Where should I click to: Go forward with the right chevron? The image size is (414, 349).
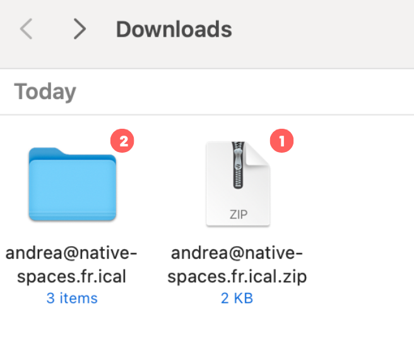pos(80,29)
